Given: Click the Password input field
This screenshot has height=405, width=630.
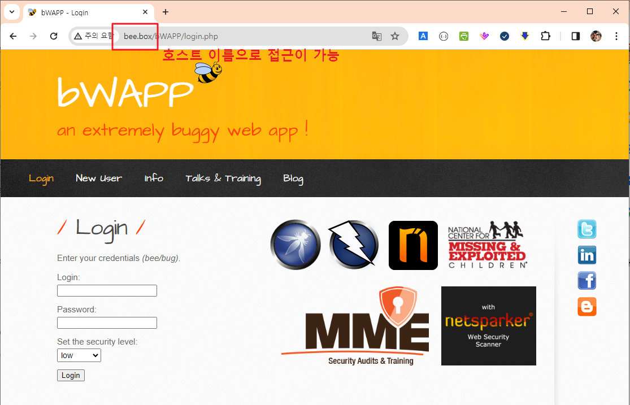Looking at the screenshot, I should 107,323.
